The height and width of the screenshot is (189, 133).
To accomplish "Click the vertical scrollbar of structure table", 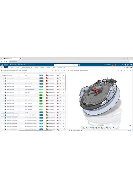I will pyautogui.click(x=66, y=83).
